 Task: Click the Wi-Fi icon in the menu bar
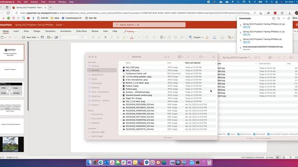(266, 2)
